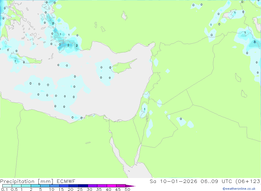Pick the 2–5 mm legend swatch
The width and height of the screenshot is (261, 191).
click(35, 186)
